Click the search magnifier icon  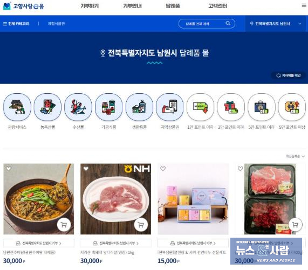(x=228, y=23)
